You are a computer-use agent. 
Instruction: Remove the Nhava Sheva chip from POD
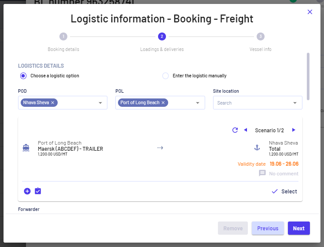point(53,102)
